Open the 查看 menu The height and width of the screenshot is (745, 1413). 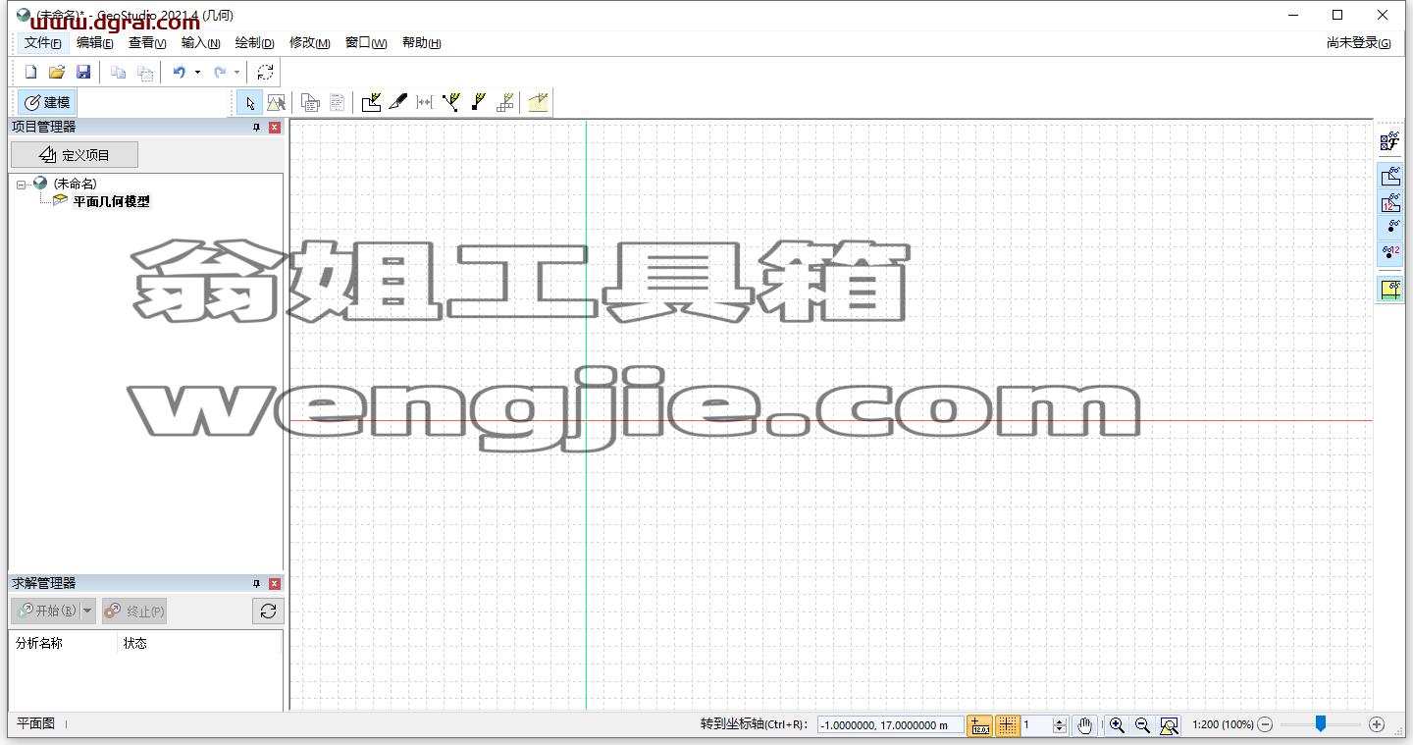(147, 43)
